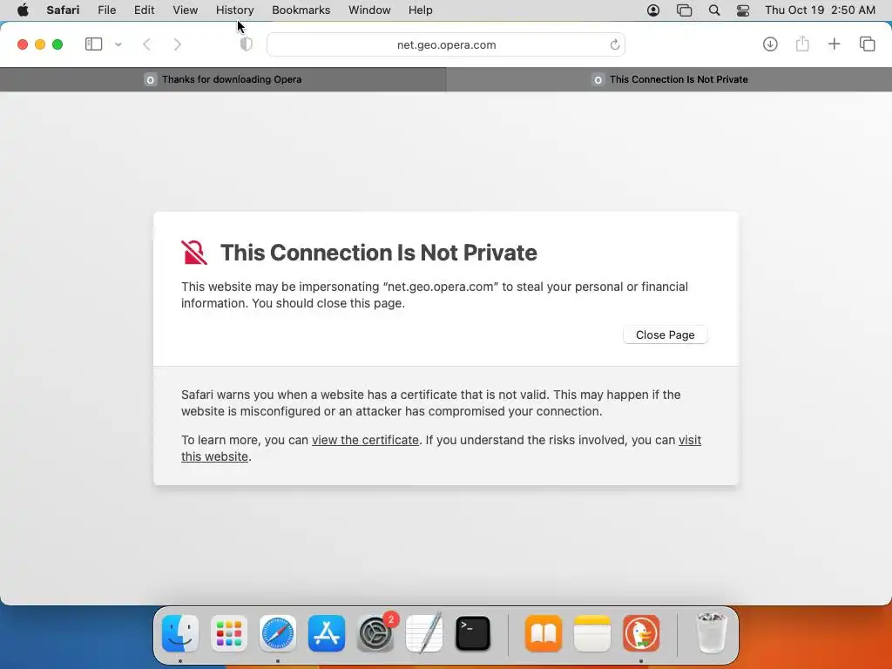Screen dimensions: 892x669
Task: Select This Connection Is Not Private tab
Action: tap(669, 79)
